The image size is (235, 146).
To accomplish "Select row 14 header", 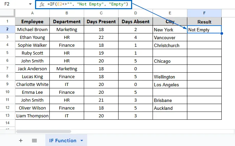I will pos(7,123).
